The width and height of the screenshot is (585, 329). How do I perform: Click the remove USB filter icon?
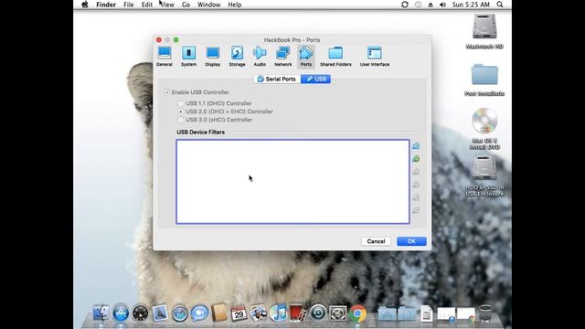click(x=416, y=184)
